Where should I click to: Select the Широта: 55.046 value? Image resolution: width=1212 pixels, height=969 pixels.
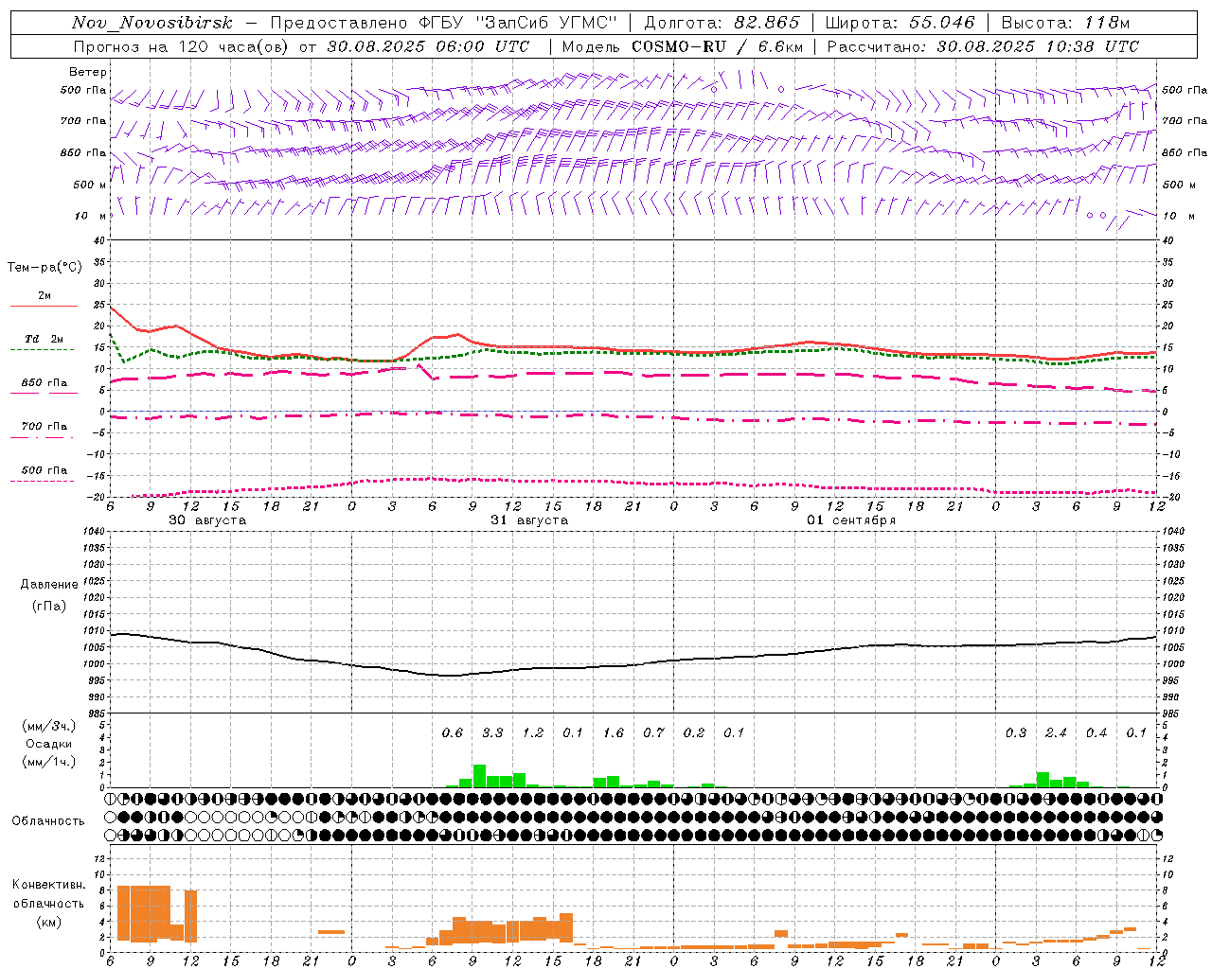(900, 23)
